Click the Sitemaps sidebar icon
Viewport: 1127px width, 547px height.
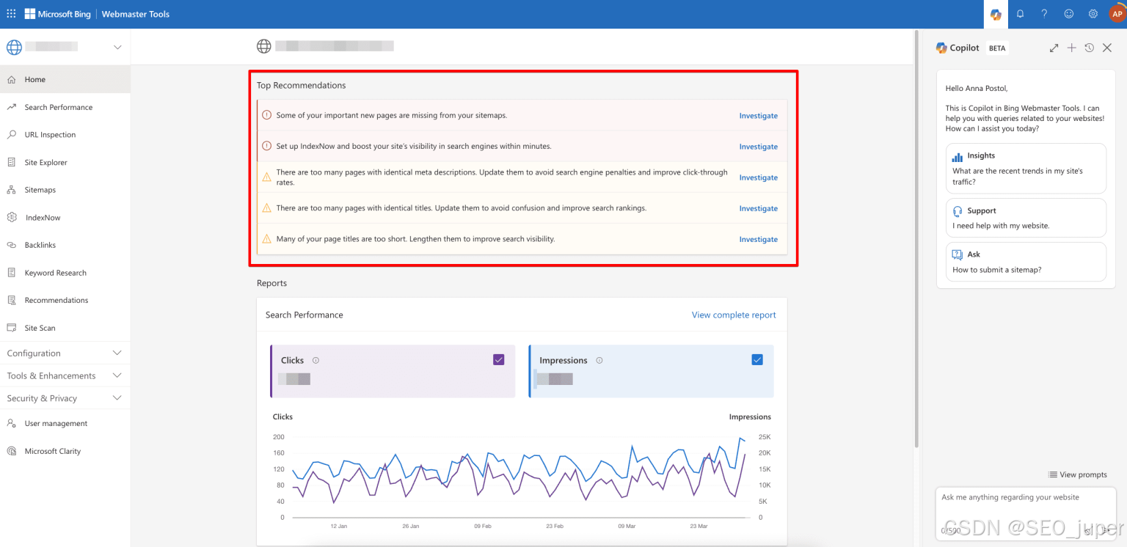click(11, 190)
